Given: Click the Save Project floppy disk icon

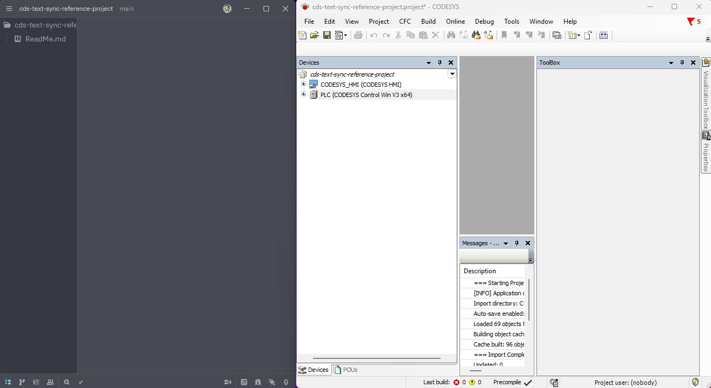Looking at the screenshot, I should pyautogui.click(x=327, y=35).
